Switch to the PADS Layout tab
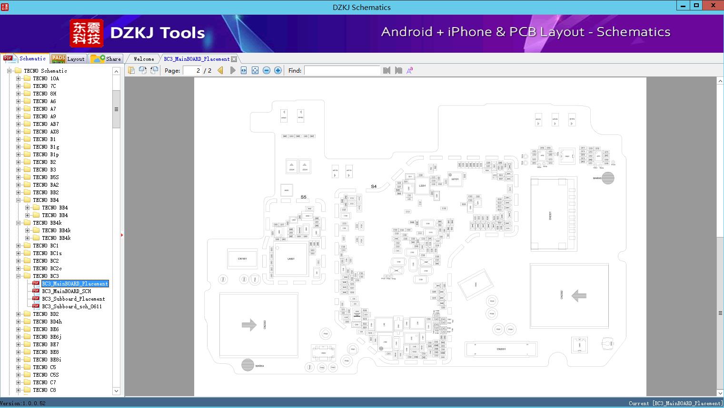 [x=68, y=58]
